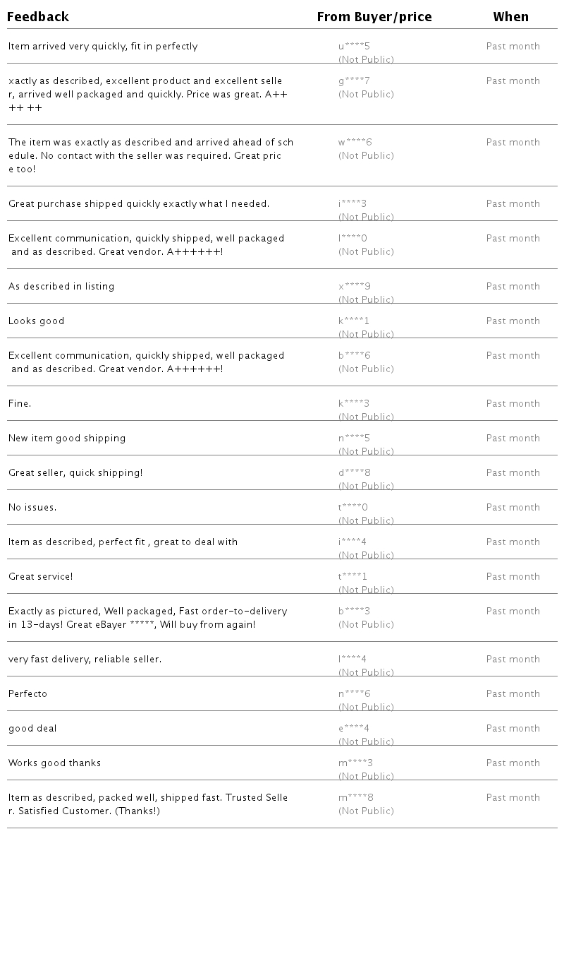Viewport: 564px width, 966px height.
Task: Click buyer m****8 username
Action: pyautogui.click(x=355, y=798)
